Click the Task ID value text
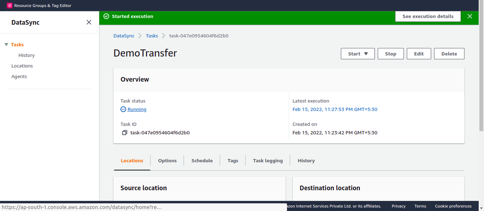Image resolution: width=484 pixels, height=211 pixels. (160, 133)
